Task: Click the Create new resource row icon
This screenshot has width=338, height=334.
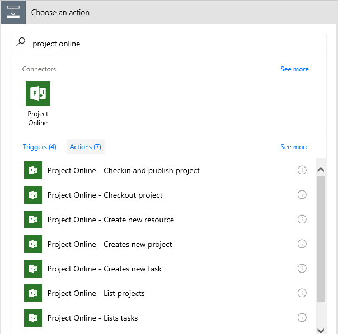Action: (x=33, y=220)
